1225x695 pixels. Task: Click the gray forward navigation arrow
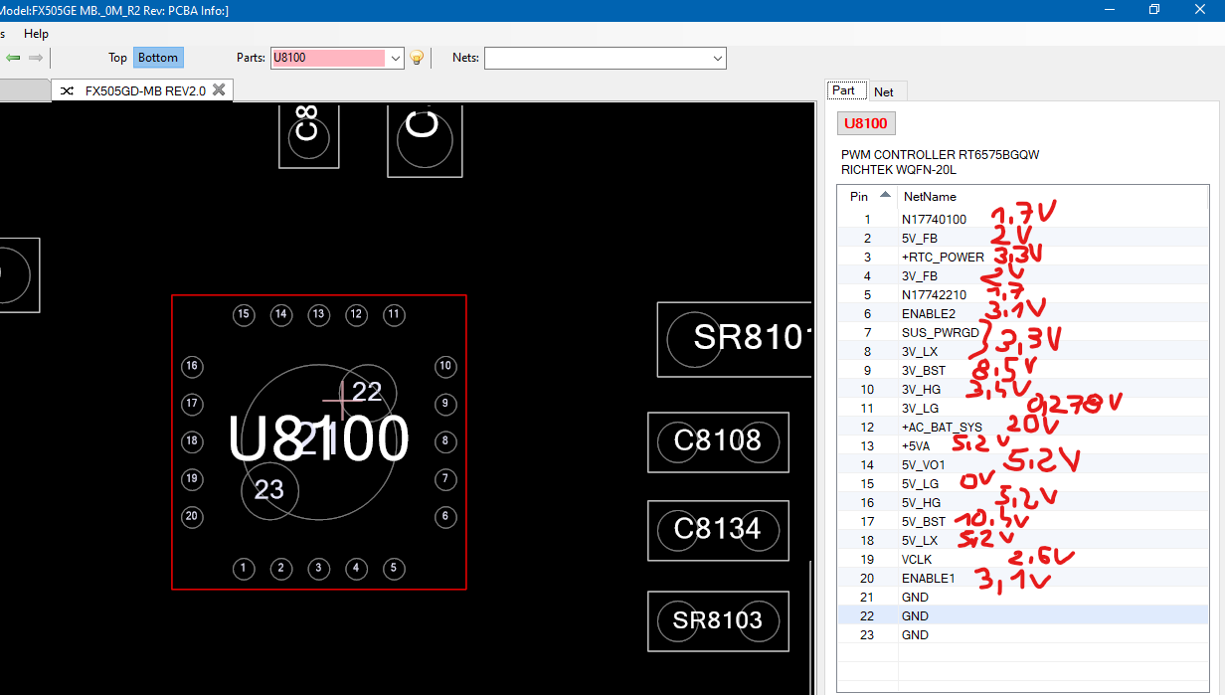[x=36, y=58]
